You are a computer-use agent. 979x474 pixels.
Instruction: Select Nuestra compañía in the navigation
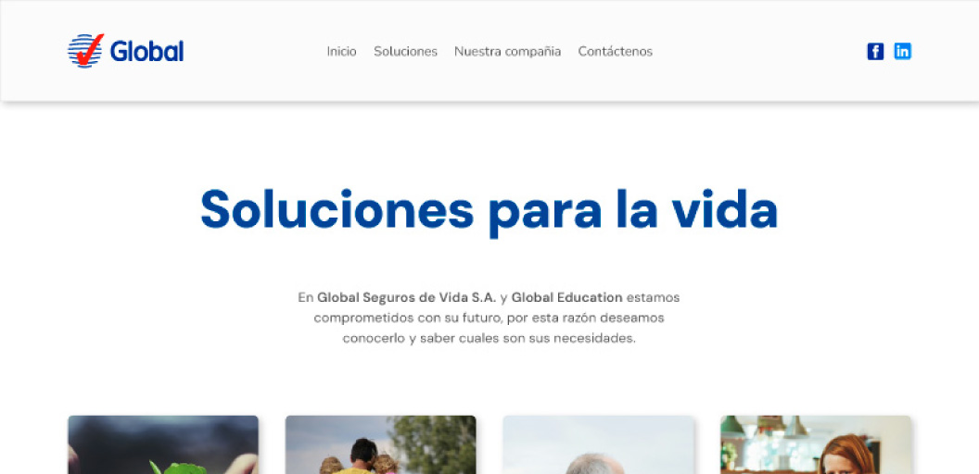pos(507,52)
